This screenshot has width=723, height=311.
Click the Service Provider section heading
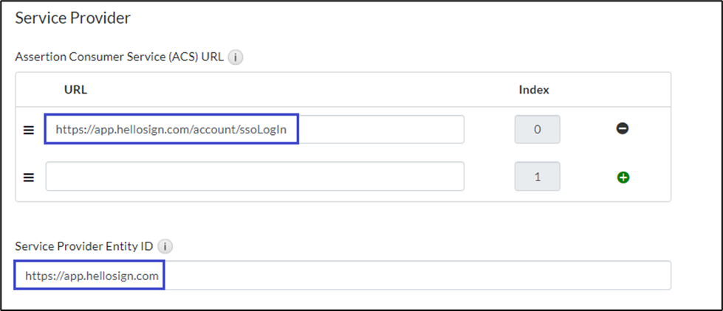click(73, 18)
